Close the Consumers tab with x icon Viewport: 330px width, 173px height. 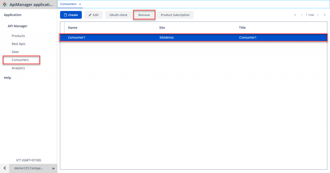pyautogui.click(x=80, y=4)
